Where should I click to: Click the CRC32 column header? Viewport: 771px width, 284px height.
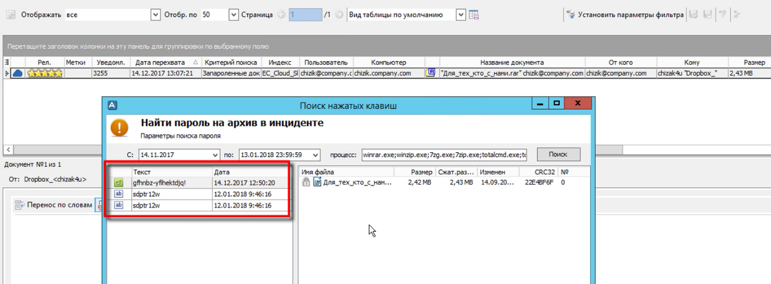[x=538, y=172]
